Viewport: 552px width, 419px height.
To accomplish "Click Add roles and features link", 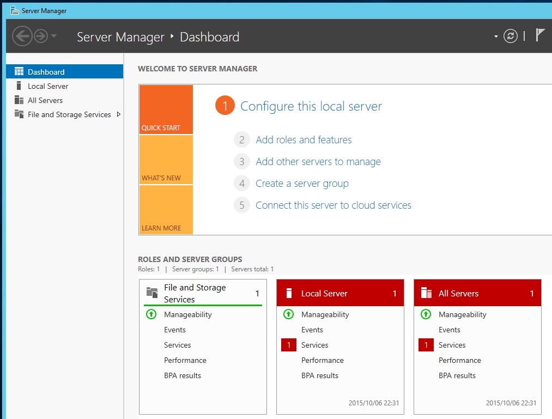I will pyautogui.click(x=304, y=140).
